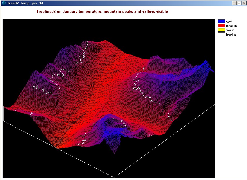Choose the white treeline legend swatch
The image size is (247, 180).
(x=221, y=34)
